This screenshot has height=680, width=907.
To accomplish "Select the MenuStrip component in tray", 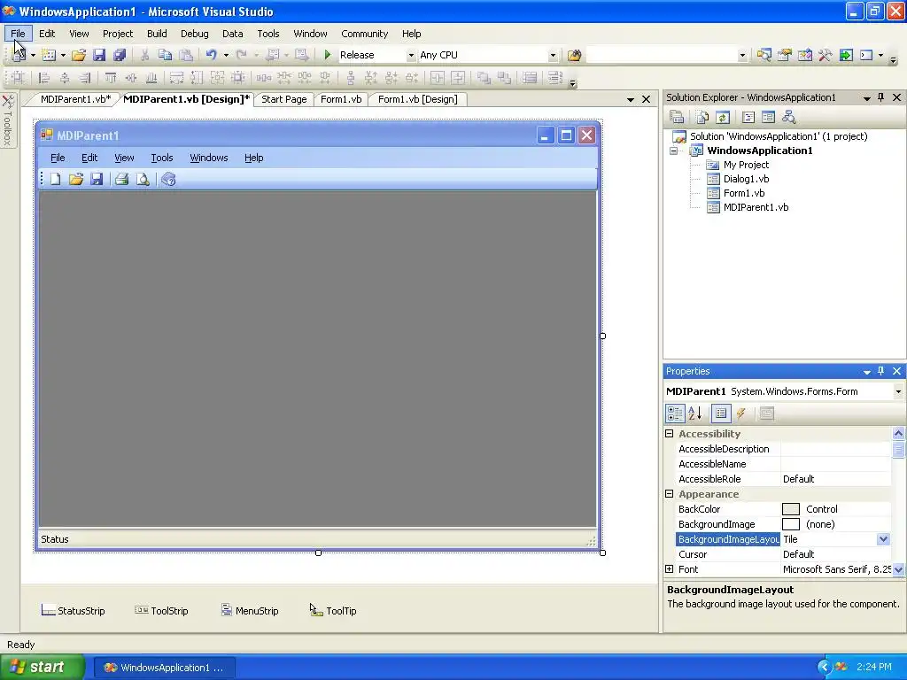I will [250, 611].
